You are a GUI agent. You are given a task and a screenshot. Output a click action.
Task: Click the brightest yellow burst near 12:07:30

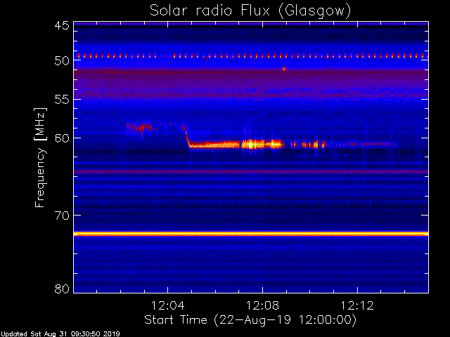pyautogui.click(x=250, y=144)
